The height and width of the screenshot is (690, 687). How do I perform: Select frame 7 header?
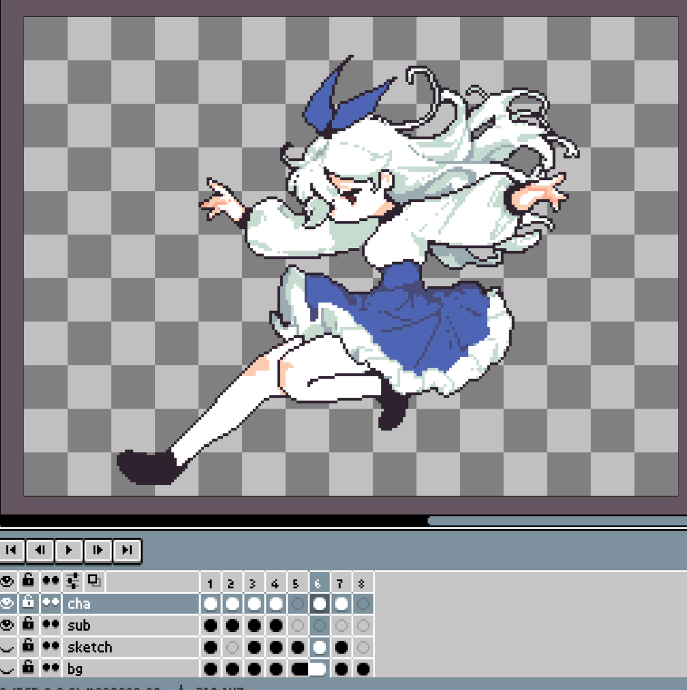pos(341,582)
